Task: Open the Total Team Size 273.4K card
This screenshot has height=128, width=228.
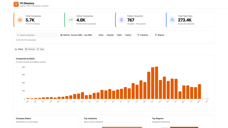Action: [190, 20]
